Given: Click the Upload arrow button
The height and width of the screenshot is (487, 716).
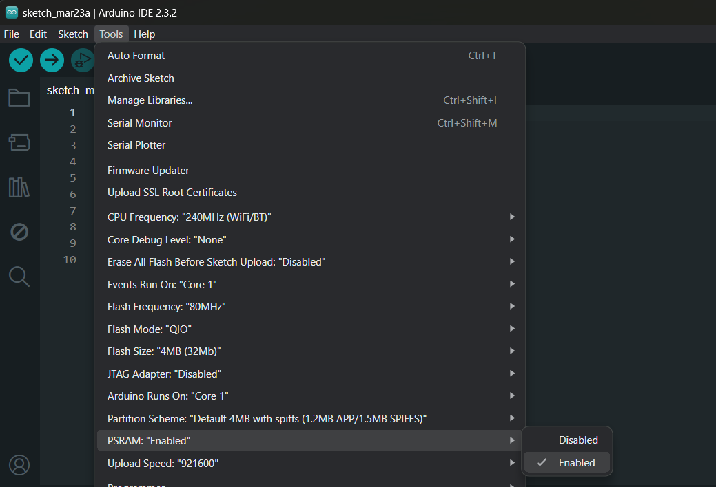Looking at the screenshot, I should pos(52,60).
